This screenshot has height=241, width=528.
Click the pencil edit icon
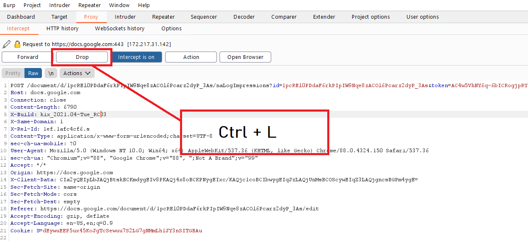[x=6, y=44]
